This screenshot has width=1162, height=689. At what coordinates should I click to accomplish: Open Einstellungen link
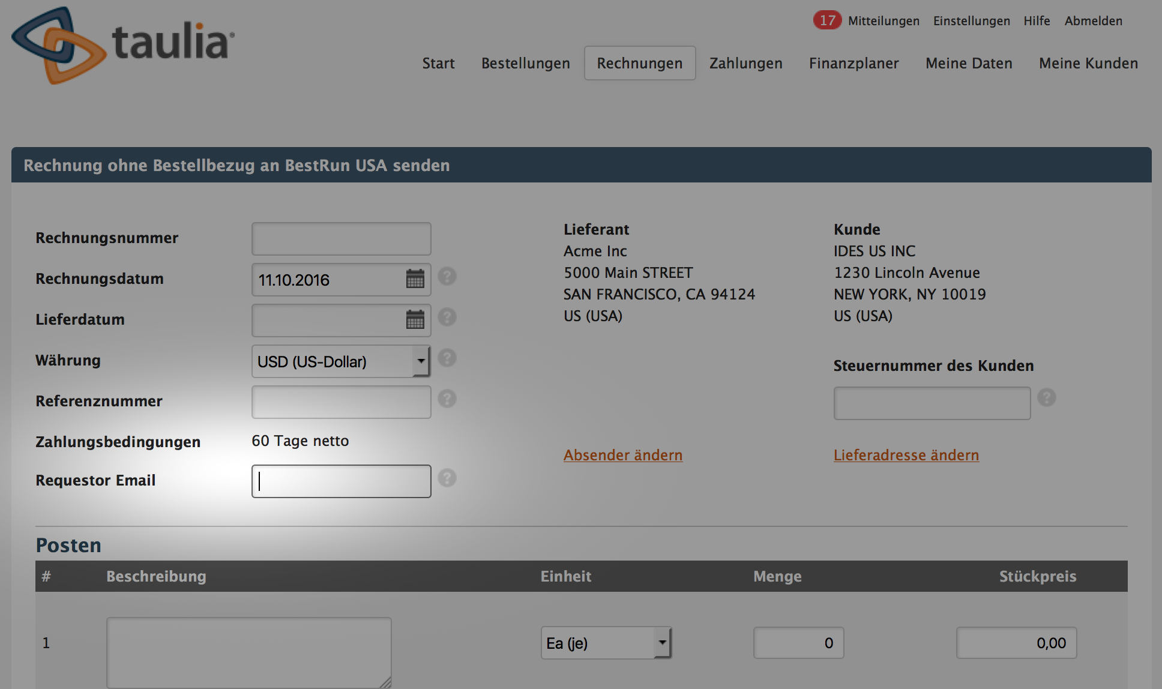[972, 21]
